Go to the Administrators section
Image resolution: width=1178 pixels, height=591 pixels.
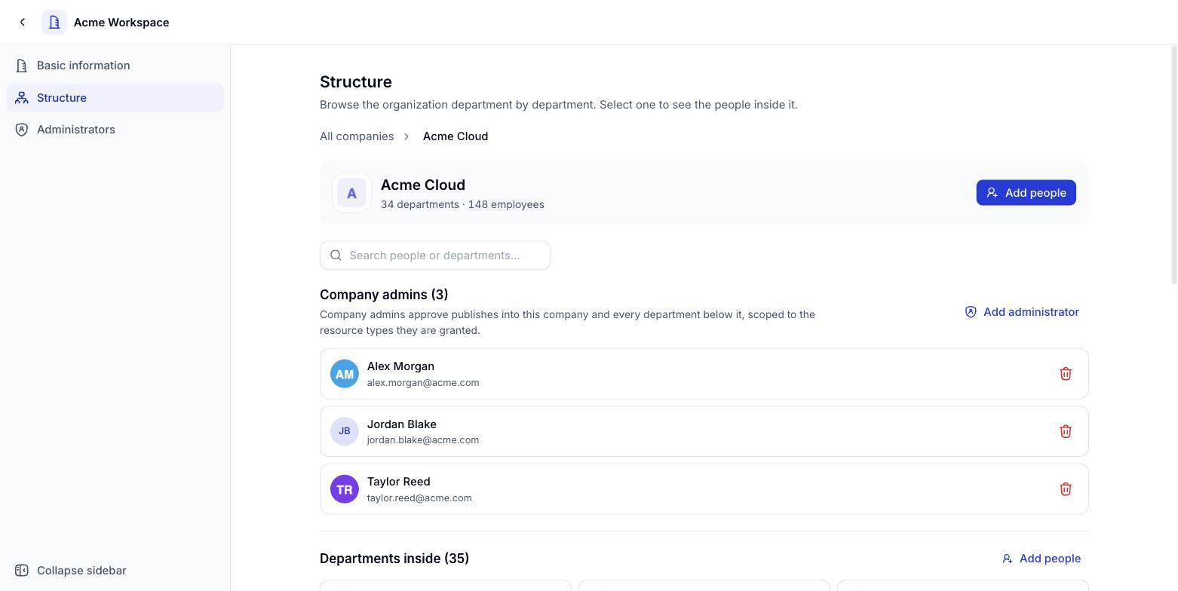115,130
